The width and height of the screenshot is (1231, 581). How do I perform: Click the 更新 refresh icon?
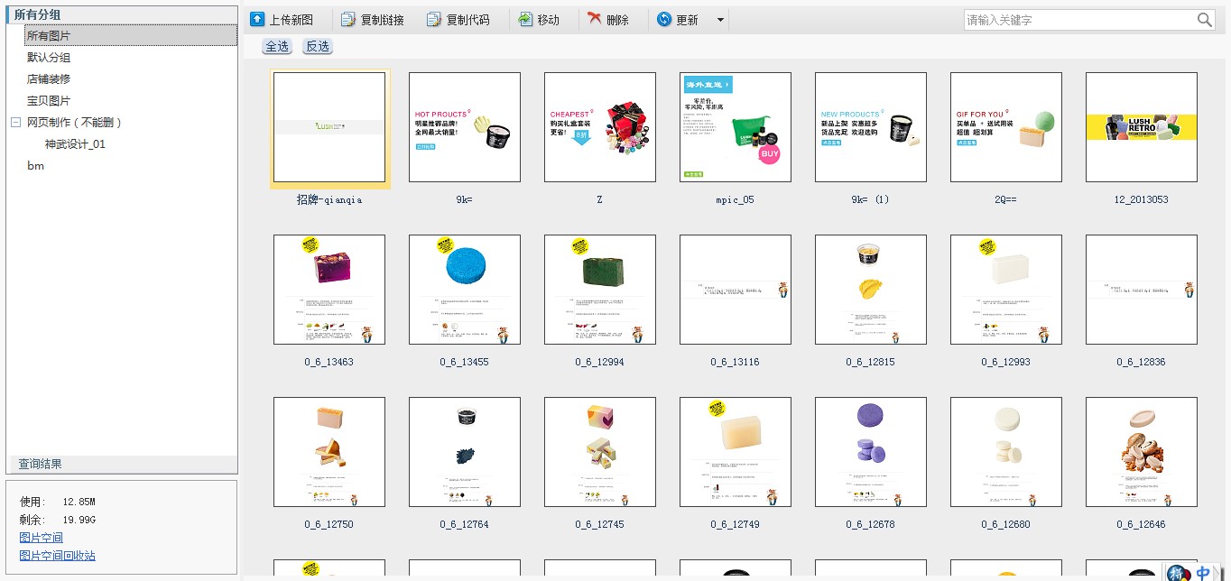pos(664,19)
